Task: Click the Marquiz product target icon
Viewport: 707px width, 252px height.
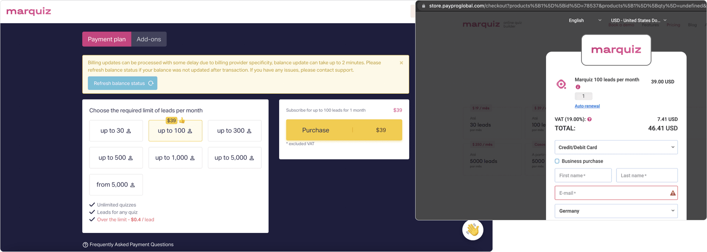Action: coord(561,84)
